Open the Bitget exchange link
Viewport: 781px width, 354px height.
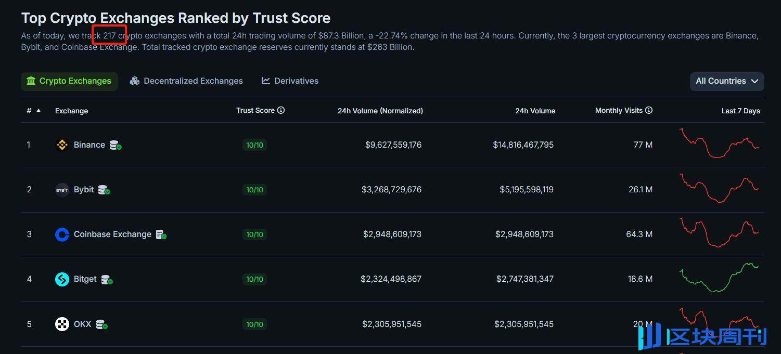85,279
